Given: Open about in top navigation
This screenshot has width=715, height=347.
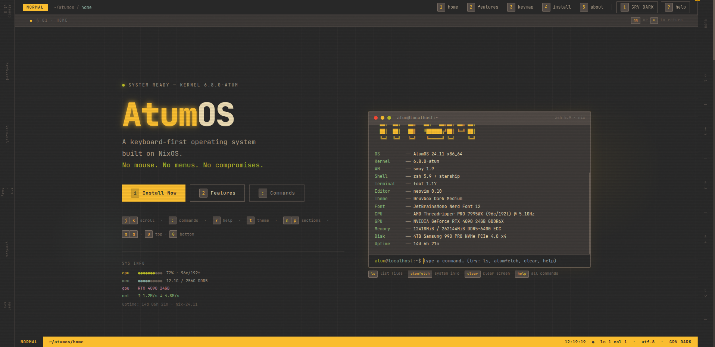Looking at the screenshot, I should point(592,7).
